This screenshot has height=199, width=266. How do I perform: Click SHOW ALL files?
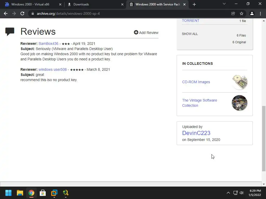[x=190, y=34]
